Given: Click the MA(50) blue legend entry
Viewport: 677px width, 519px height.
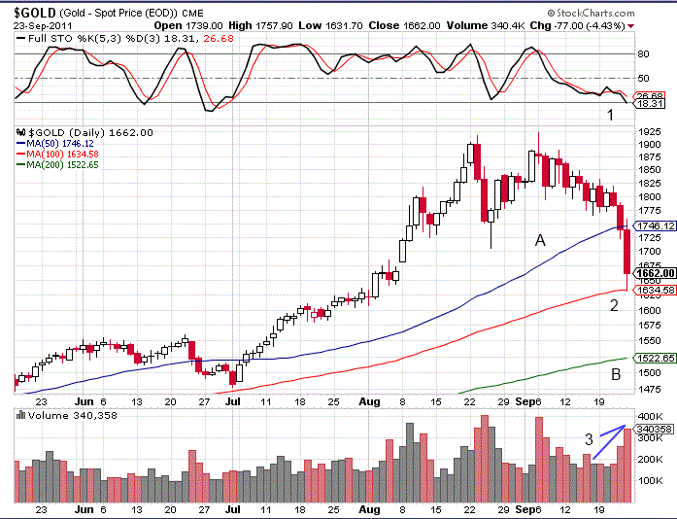Looking at the screenshot, I should click(56, 143).
